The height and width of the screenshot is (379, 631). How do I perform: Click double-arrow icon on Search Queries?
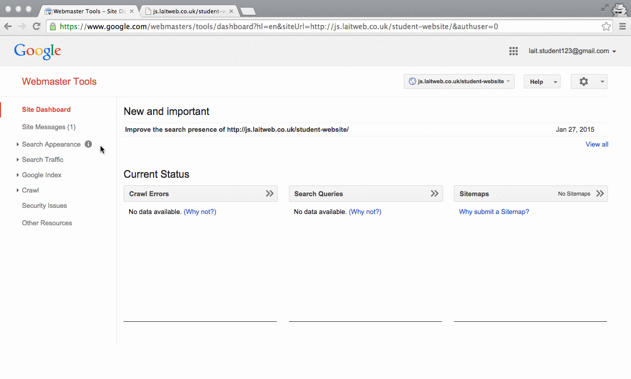(x=434, y=194)
